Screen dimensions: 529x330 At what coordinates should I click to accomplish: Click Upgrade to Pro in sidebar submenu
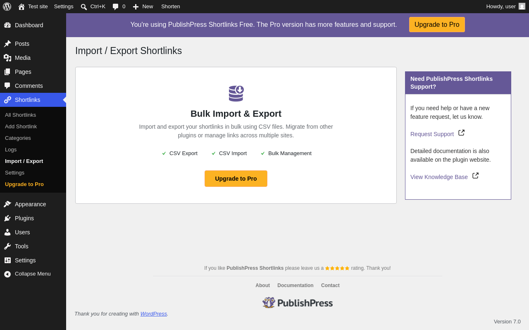[24, 184]
